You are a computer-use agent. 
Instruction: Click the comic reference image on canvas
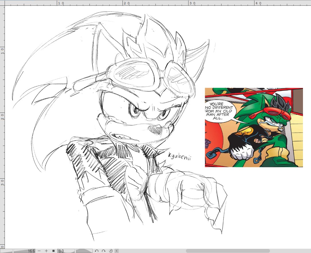(x=254, y=127)
